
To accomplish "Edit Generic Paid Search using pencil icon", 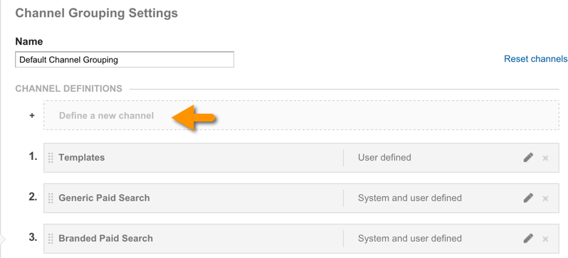I will click(x=528, y=198).
